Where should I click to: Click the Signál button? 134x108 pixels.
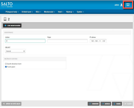117,104
